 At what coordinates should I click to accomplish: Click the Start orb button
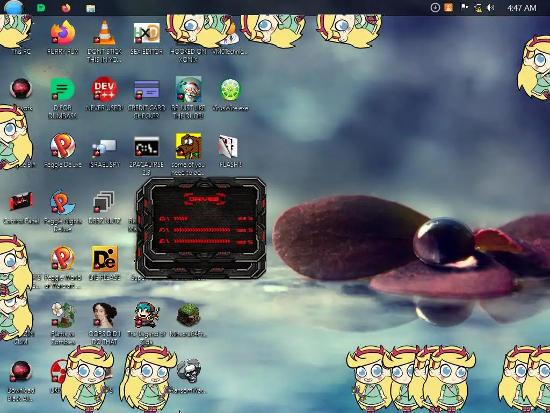(13, 8)
